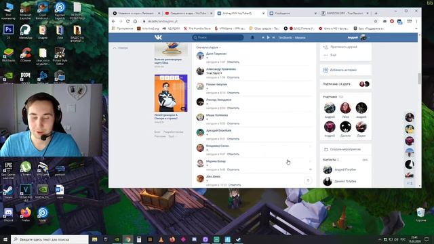Open the VLC cone icon in taskbar

click(x=161, y=239)
